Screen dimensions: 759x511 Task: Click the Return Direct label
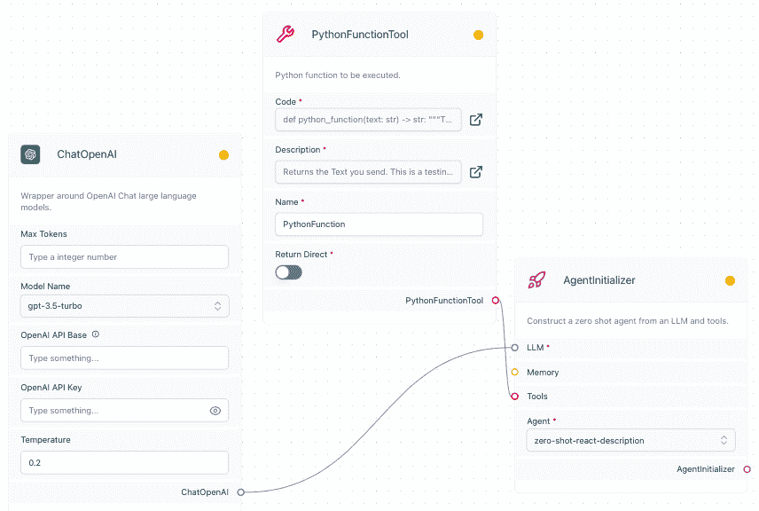pyautogui.click(x=301, y=255)
